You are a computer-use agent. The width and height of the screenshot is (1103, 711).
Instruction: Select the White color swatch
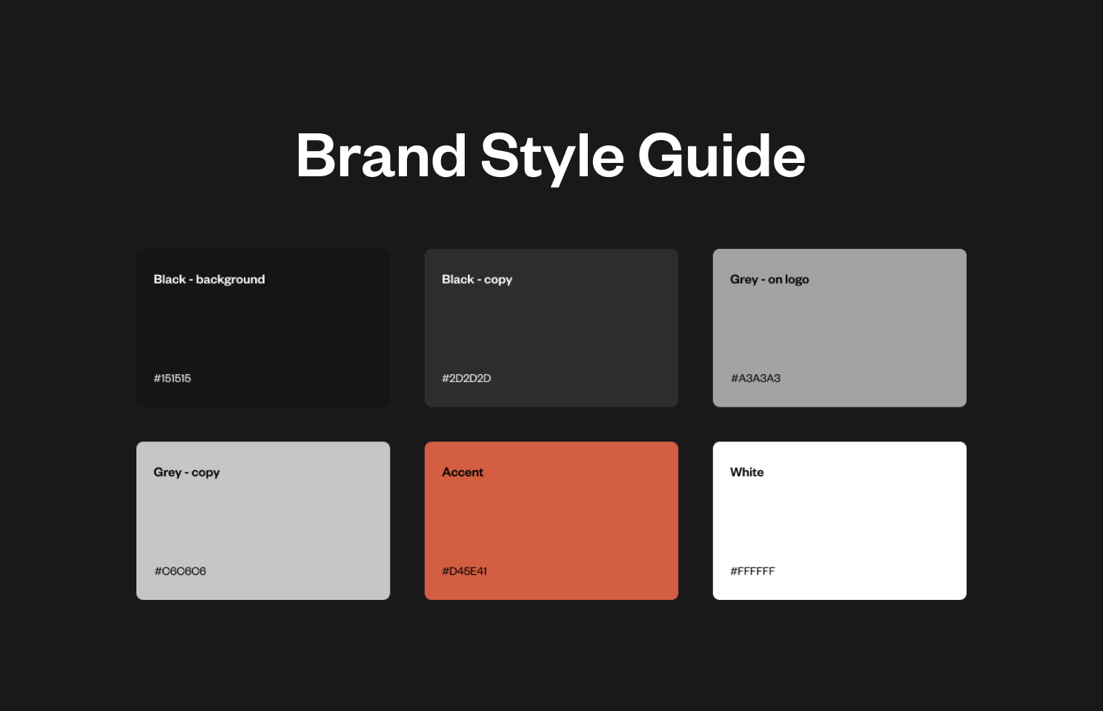click(x=840, y=521)
